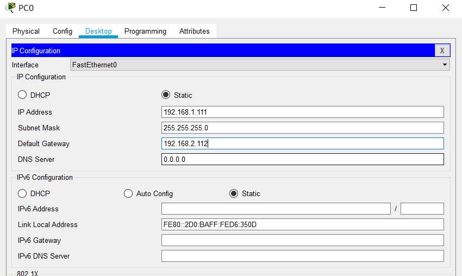The image size is (462, 276).
Task: Click the IPv6 prefix length field
Action: point(422,209)
